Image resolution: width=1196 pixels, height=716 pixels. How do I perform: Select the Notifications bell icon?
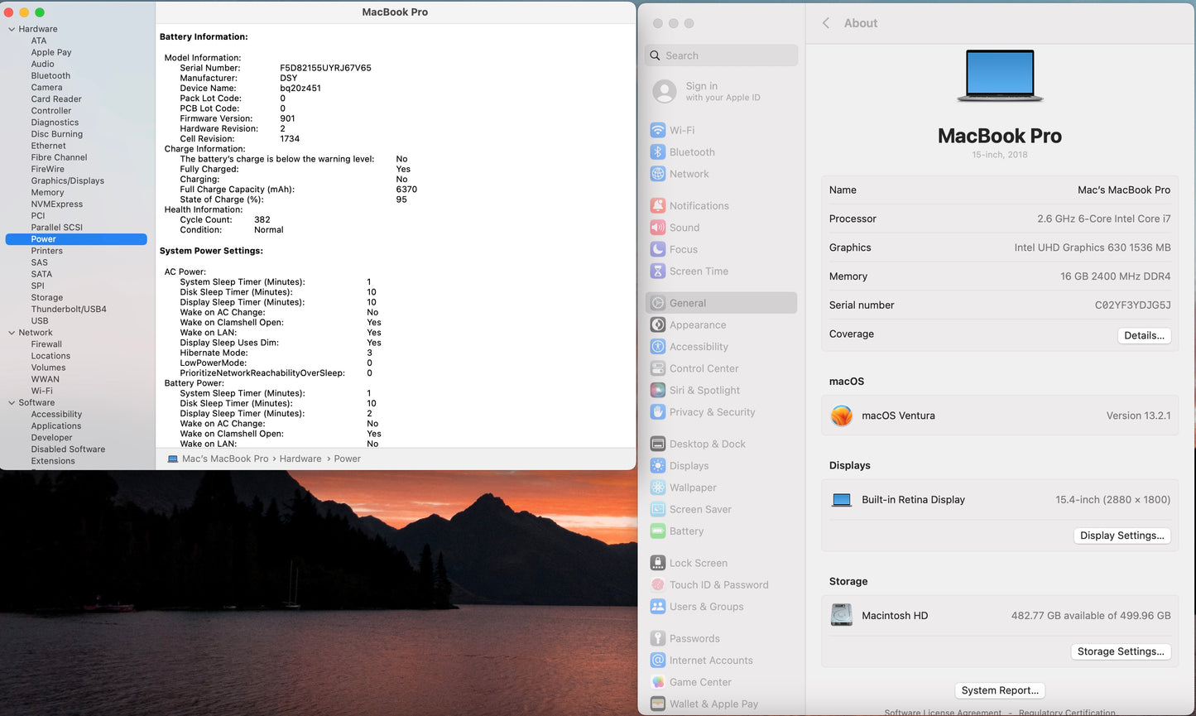[658, 206]
